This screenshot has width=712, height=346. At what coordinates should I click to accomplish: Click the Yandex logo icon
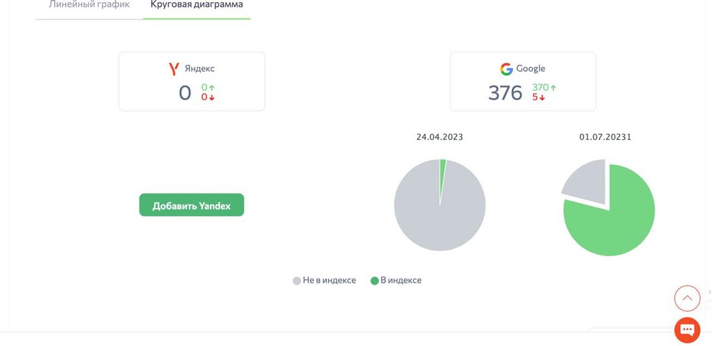coord(173,69)
